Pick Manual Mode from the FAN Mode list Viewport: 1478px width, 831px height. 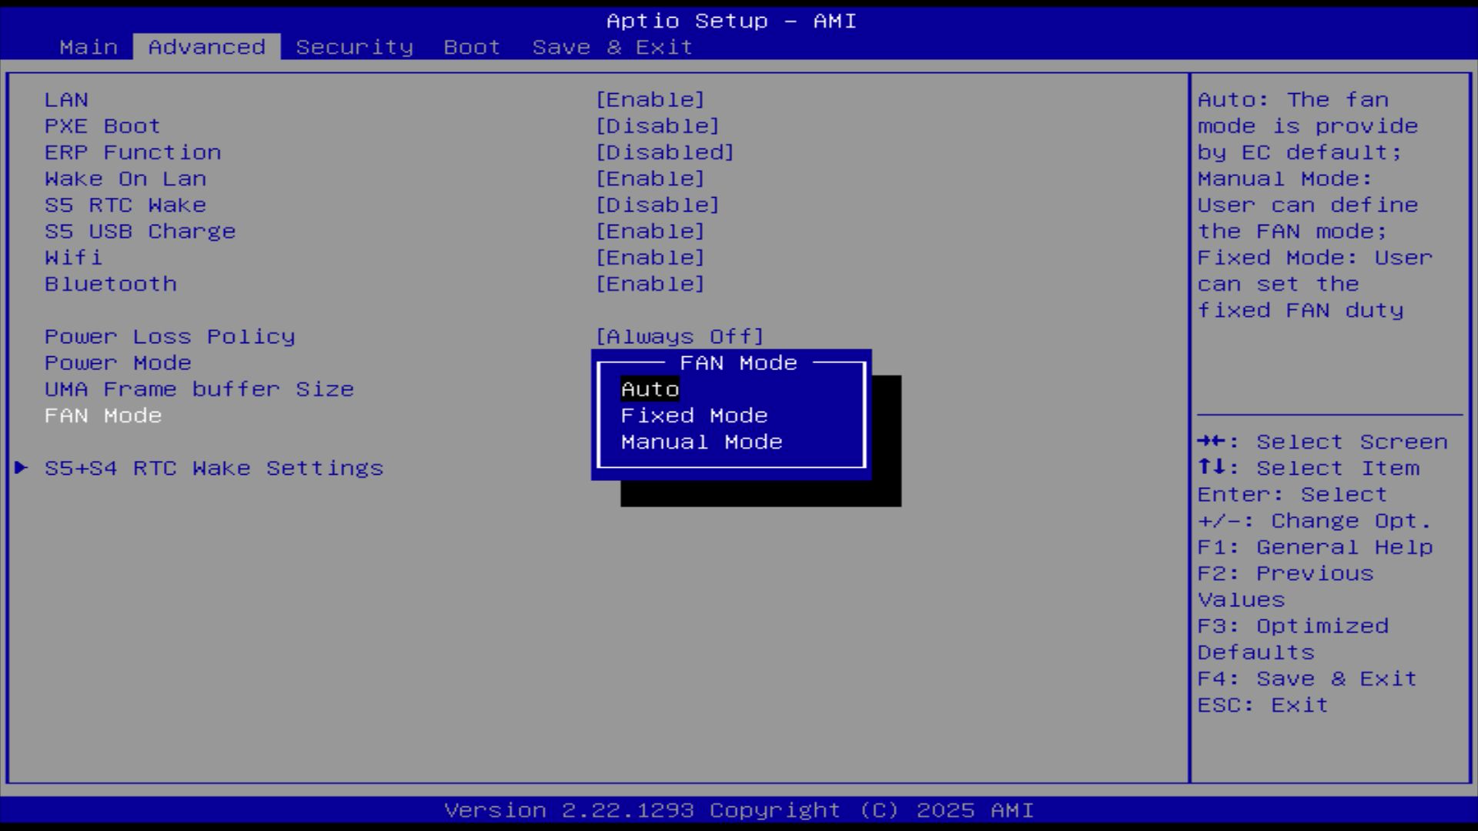(701, 442)
